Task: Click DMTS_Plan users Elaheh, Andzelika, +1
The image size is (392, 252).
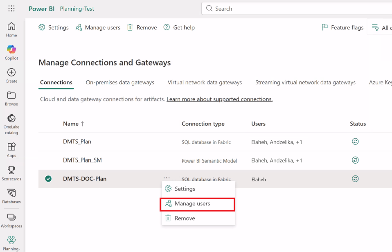Action: 277,142
